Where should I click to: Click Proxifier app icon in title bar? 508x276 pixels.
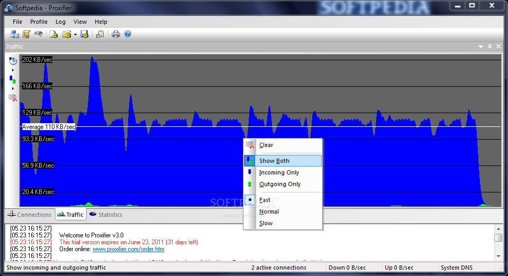[x=9, y=8]
